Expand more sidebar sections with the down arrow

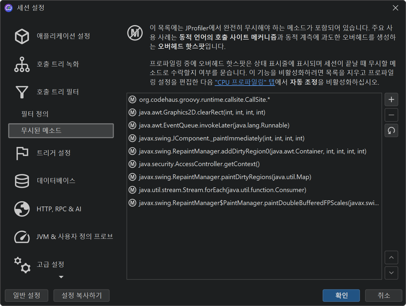tap(61, 277)
